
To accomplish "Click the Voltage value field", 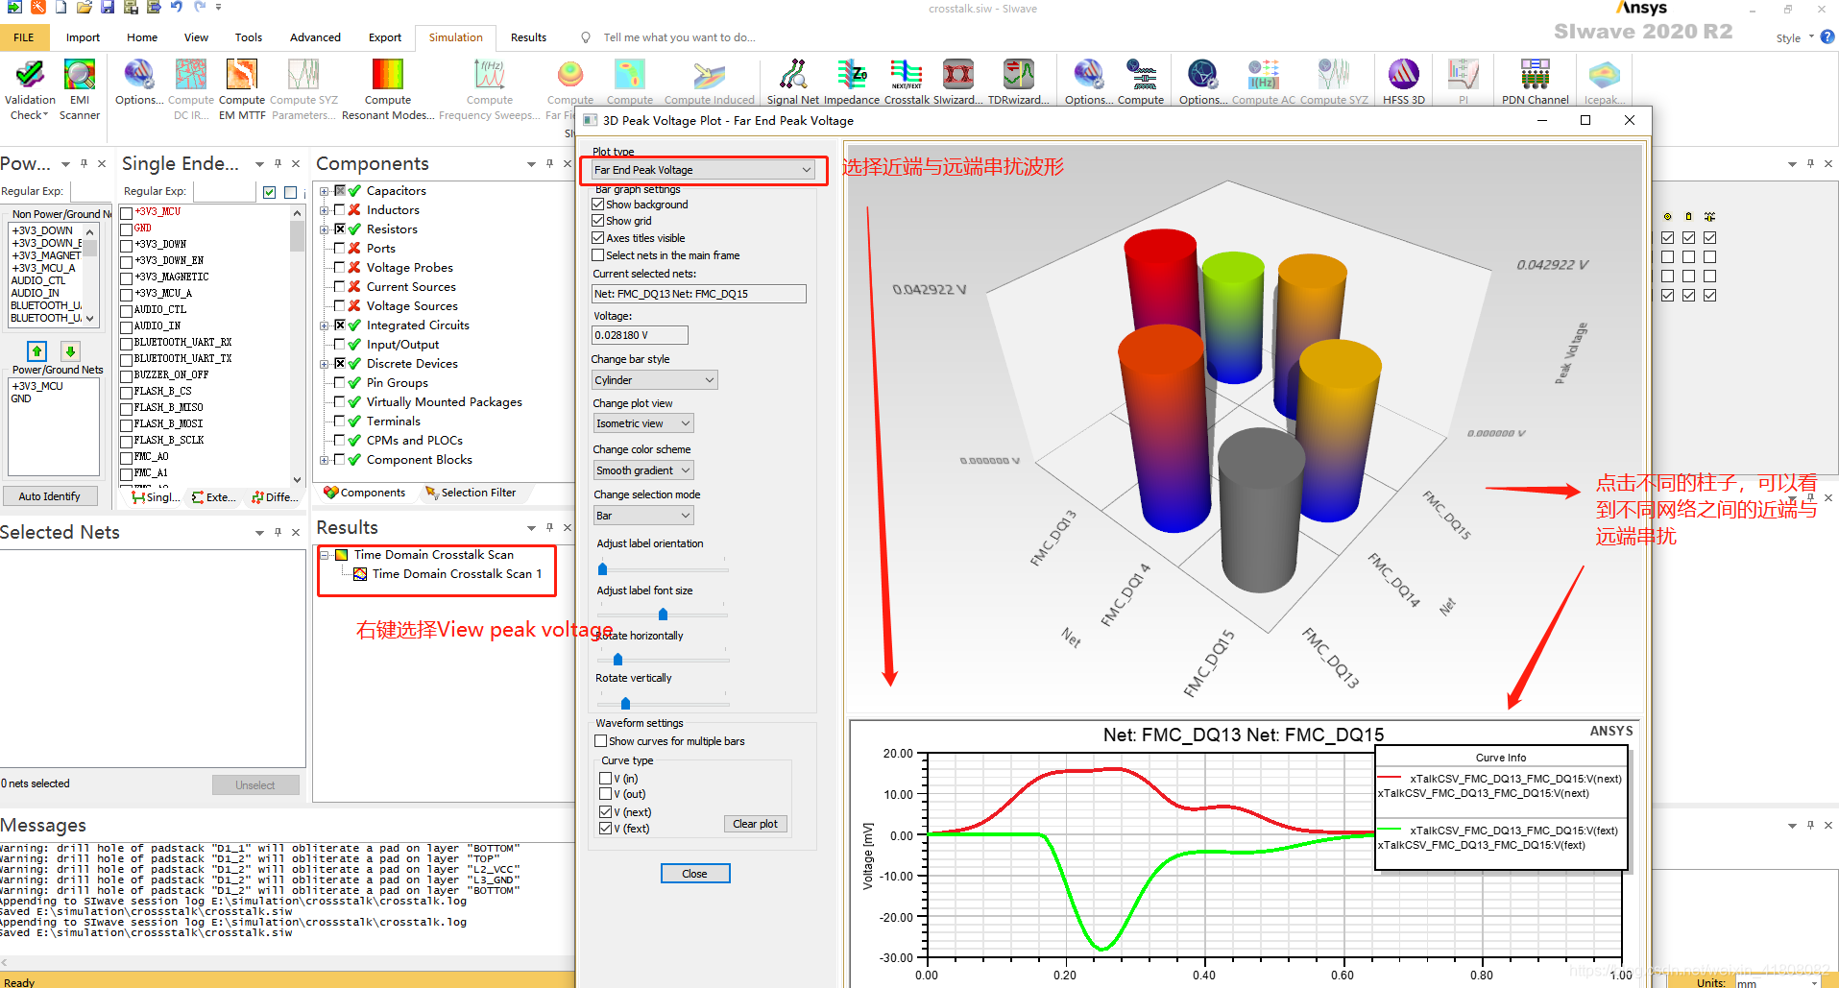I will point(640,335).
